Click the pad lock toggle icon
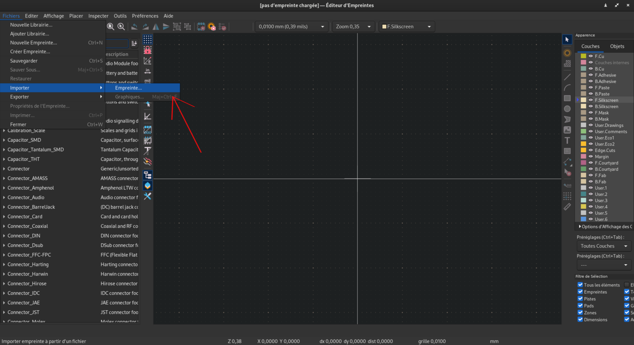Screen dimensions: 634x345 [x=148, y=50]
